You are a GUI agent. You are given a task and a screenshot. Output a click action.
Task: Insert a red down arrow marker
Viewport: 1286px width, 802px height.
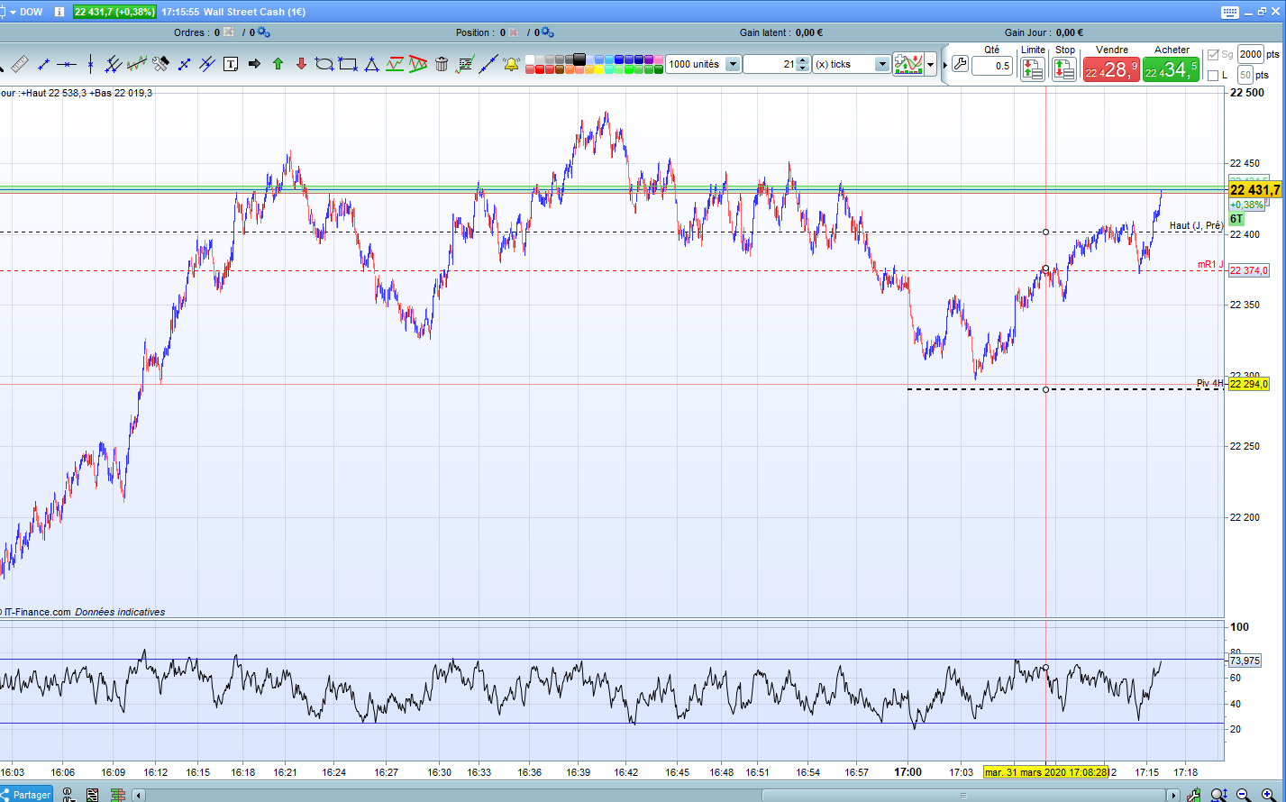click(x=301, y=64)
